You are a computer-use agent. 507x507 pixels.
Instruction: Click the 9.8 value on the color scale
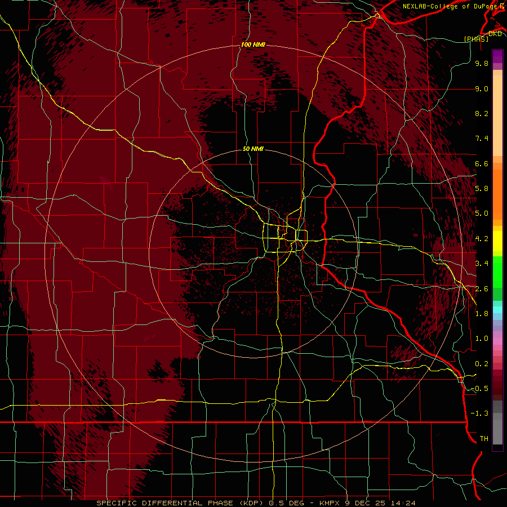pos(482,63)
